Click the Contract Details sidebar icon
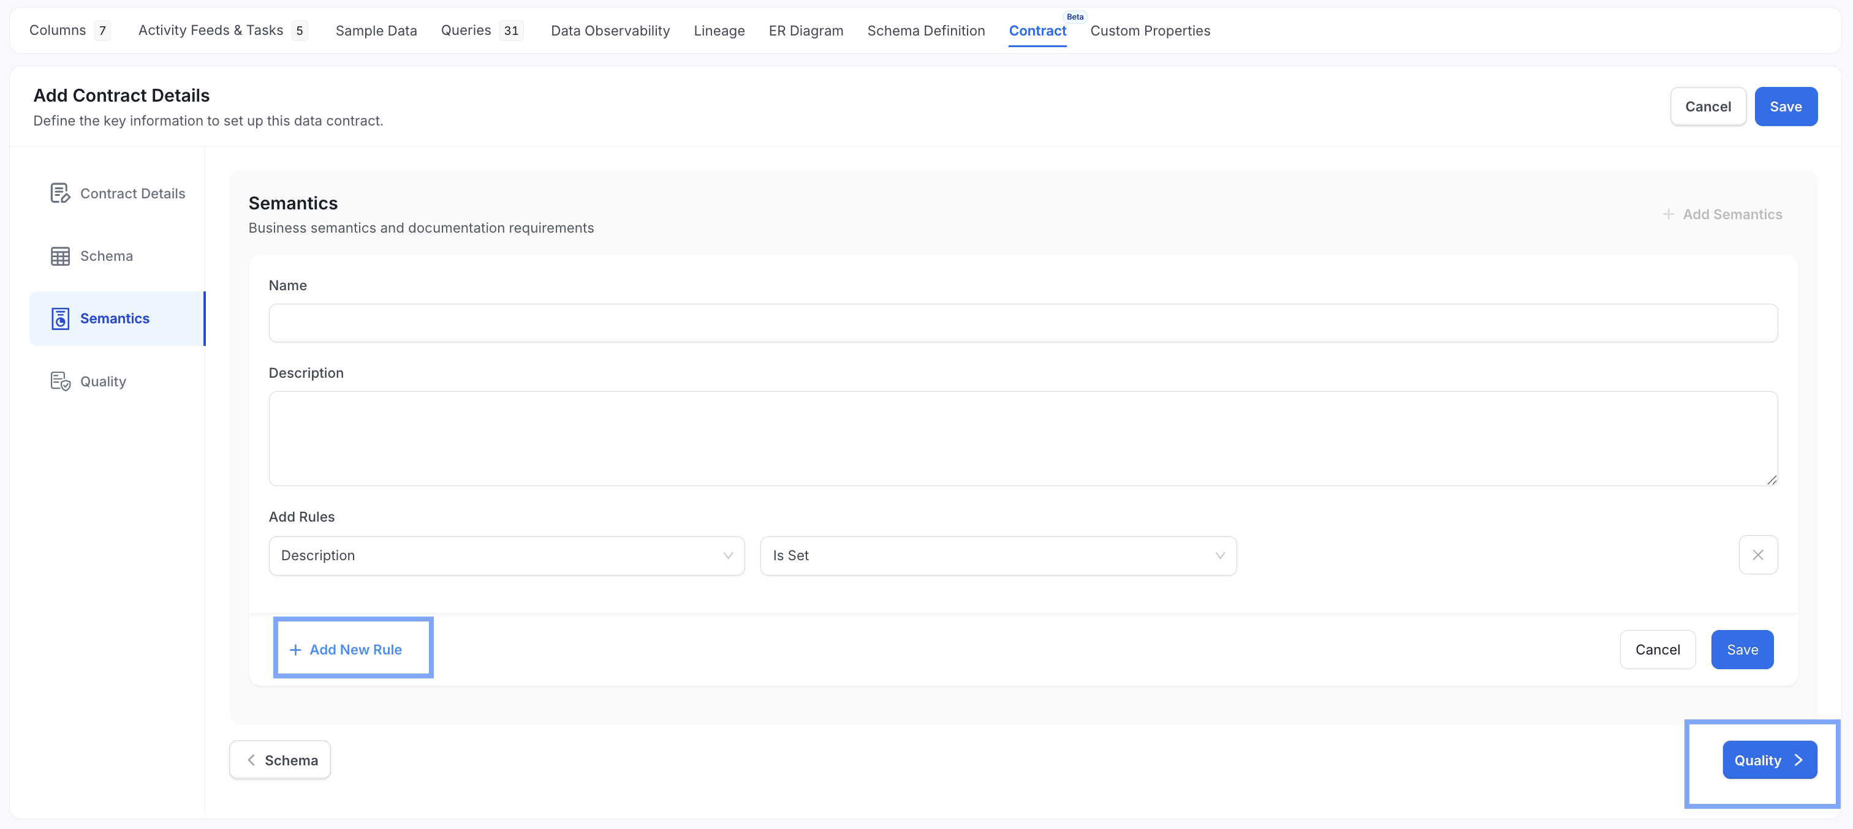The height and width of the screenshot is (829, 1853). pyautogui.click(x=61, y=193)
